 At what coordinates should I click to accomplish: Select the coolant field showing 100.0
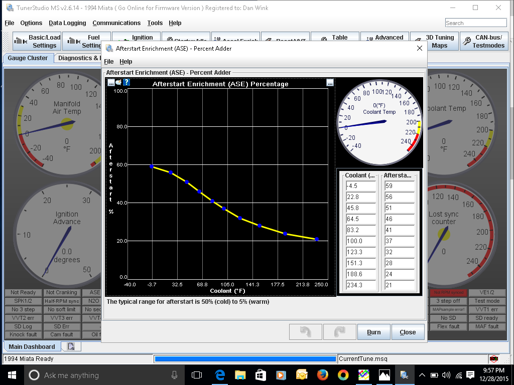[360, 241]
